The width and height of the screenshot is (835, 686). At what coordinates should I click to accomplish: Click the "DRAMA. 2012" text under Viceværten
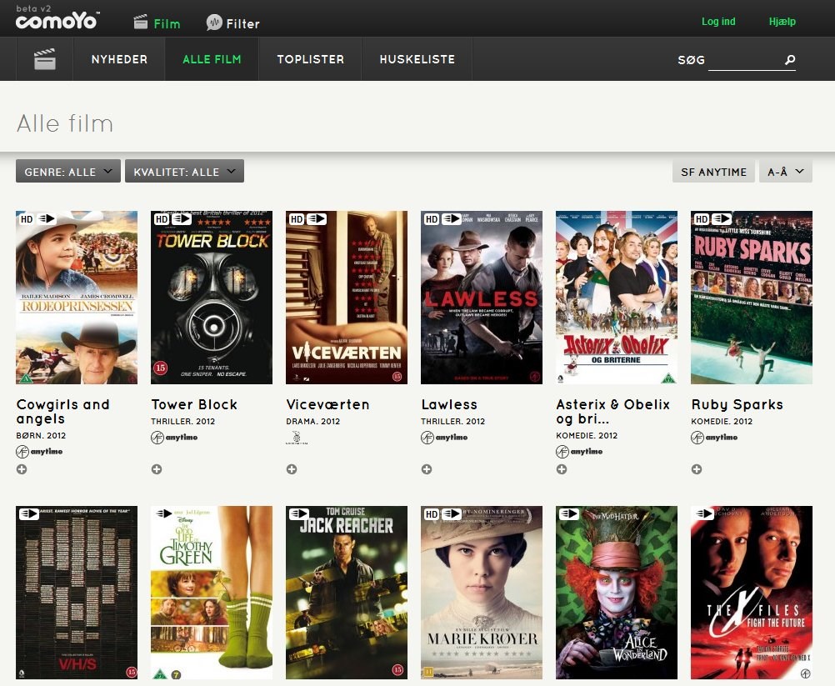coord(312,421)
